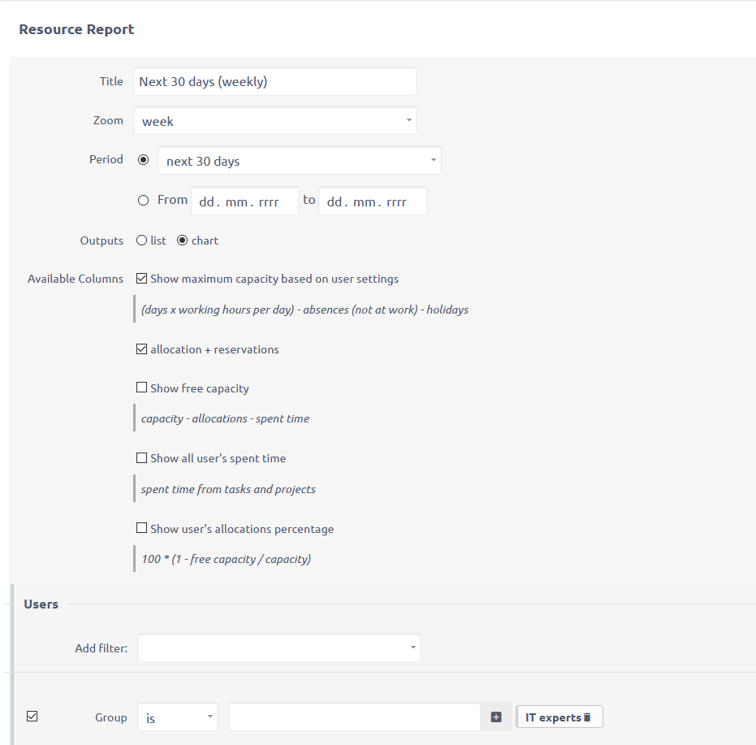Click the Group value input field
Image resolution: width=756 pixels, height=745 pixels.
point(356,717)
